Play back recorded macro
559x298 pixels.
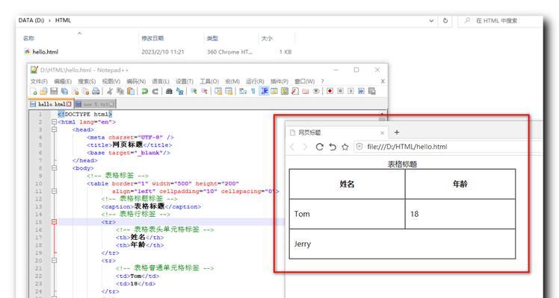coord(350,92)
